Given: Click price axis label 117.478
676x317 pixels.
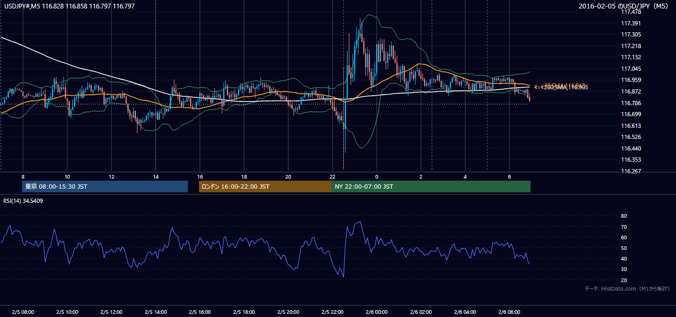Looking at the screenshot, I should point(631,12).
